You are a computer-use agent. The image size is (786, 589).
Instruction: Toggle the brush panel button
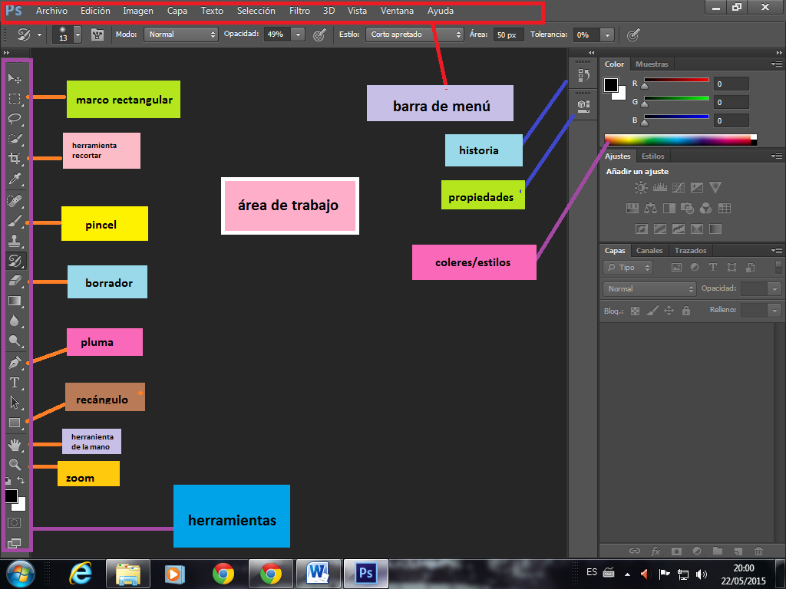97,35
